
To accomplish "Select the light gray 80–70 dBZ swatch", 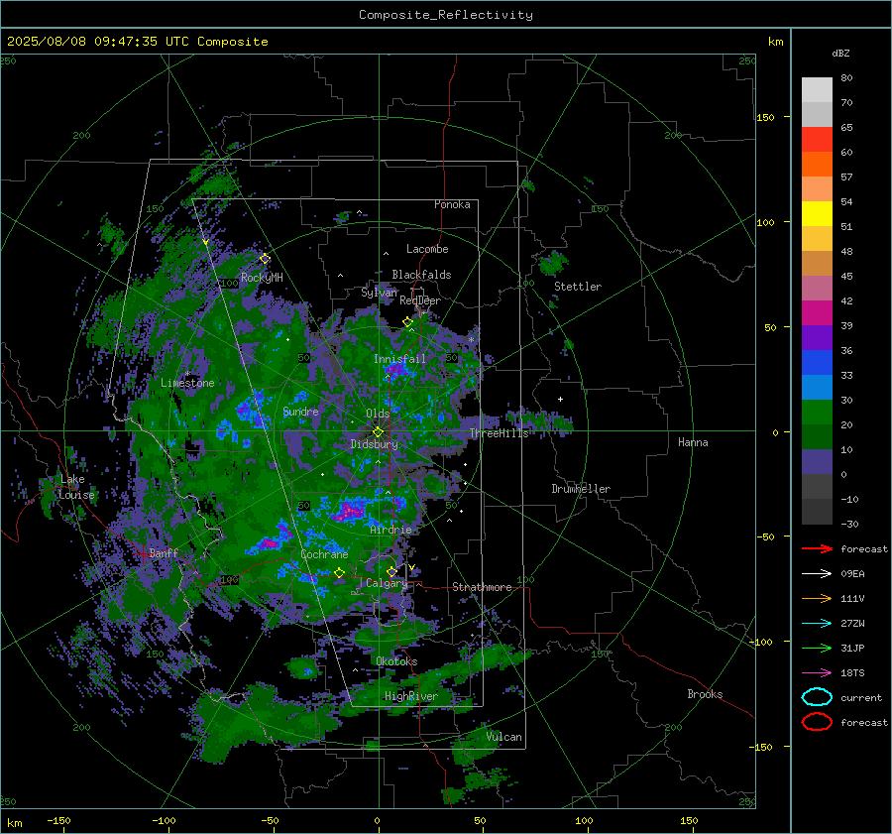I will [x=817, y=90].
